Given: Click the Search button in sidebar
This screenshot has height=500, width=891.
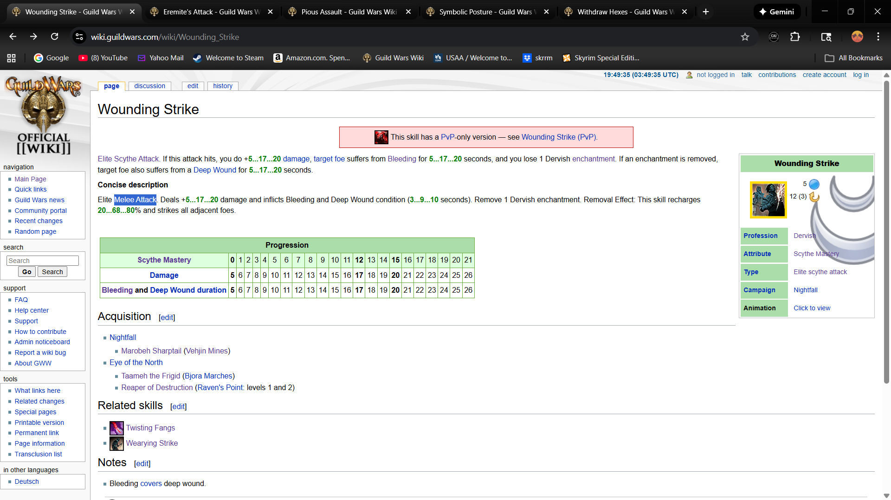Looking at the screenshot, I should (52, 272).
